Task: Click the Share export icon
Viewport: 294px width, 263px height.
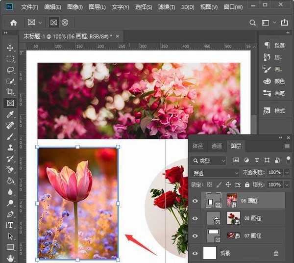Action: pyautogui.click(x=284, y=23)
